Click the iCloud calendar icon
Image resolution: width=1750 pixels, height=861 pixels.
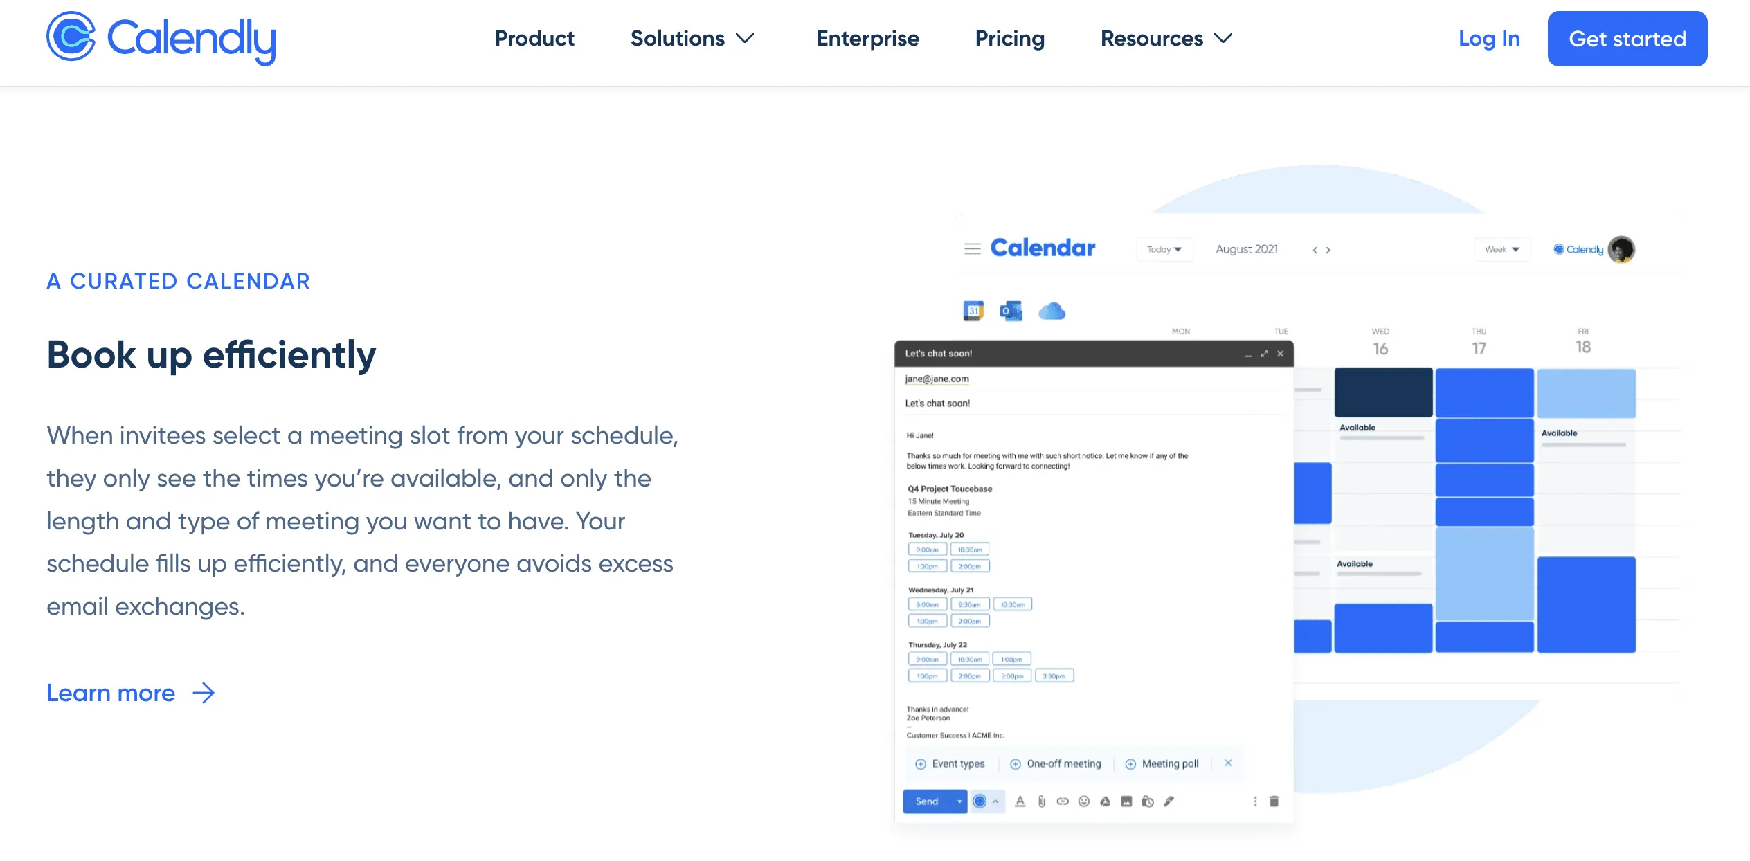pyautogui.click(x=1052, y=311)
